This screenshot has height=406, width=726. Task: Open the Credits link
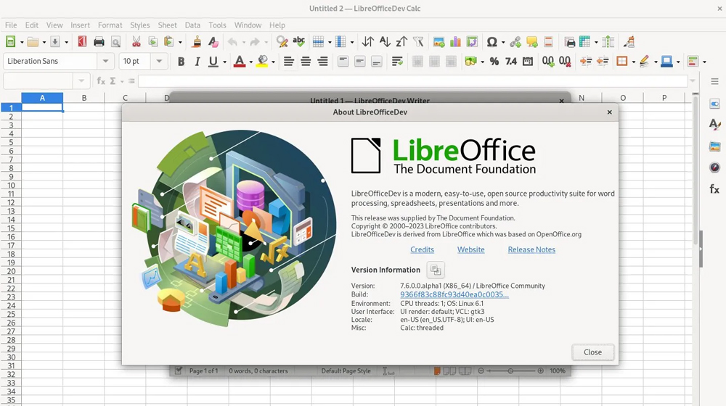pyautogui.click(x=422, y=249)
